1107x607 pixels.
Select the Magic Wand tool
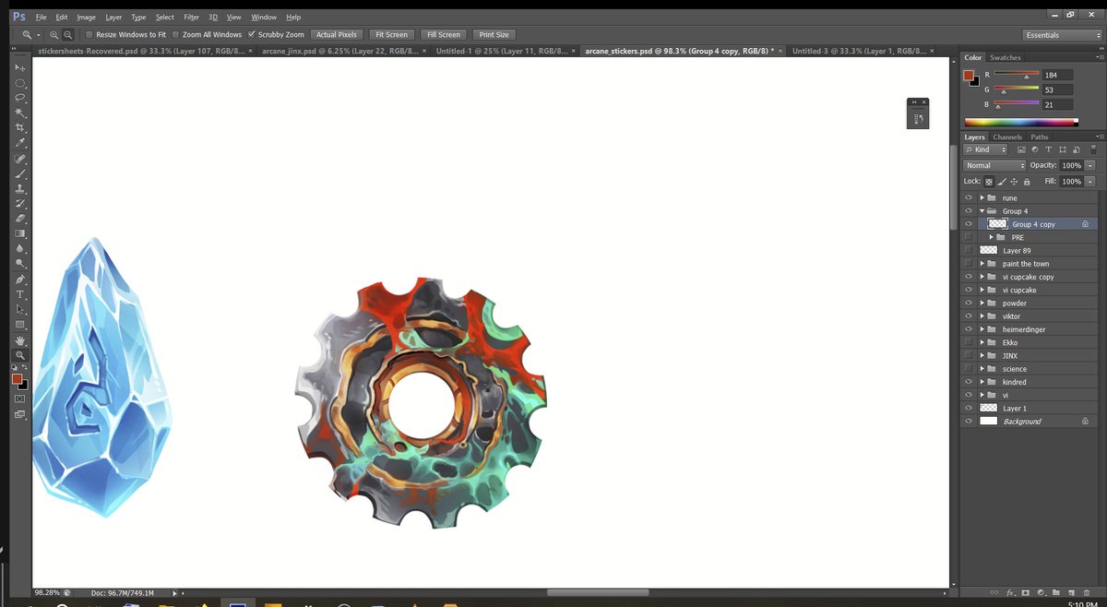(19, 113)
